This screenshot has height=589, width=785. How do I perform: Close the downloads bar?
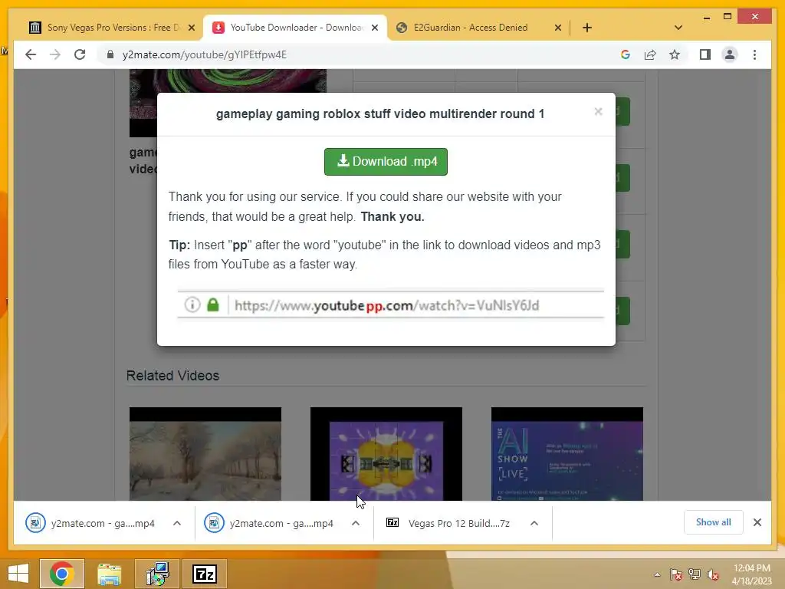pos(757,522)
